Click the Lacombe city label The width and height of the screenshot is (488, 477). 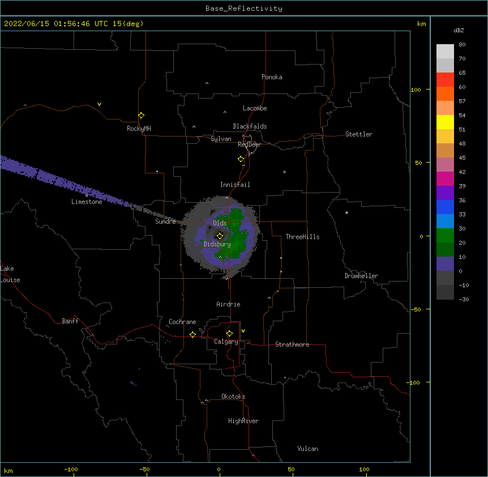[255, 108]
